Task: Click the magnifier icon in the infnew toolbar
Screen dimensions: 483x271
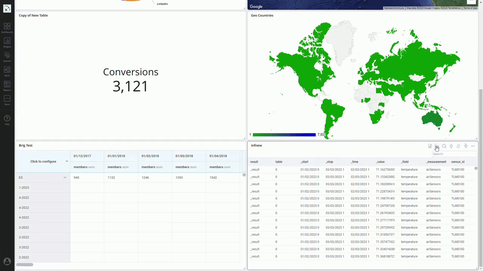Action: pos(444,146)
